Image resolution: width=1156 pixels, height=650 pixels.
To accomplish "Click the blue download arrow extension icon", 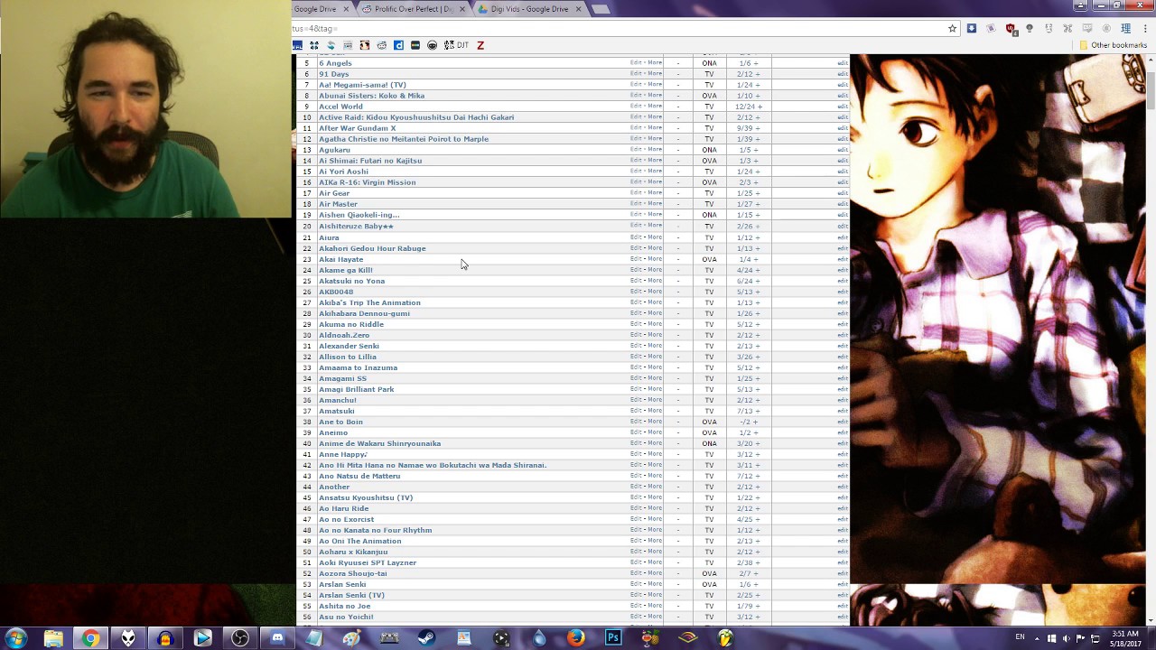I will pos(972,29).
